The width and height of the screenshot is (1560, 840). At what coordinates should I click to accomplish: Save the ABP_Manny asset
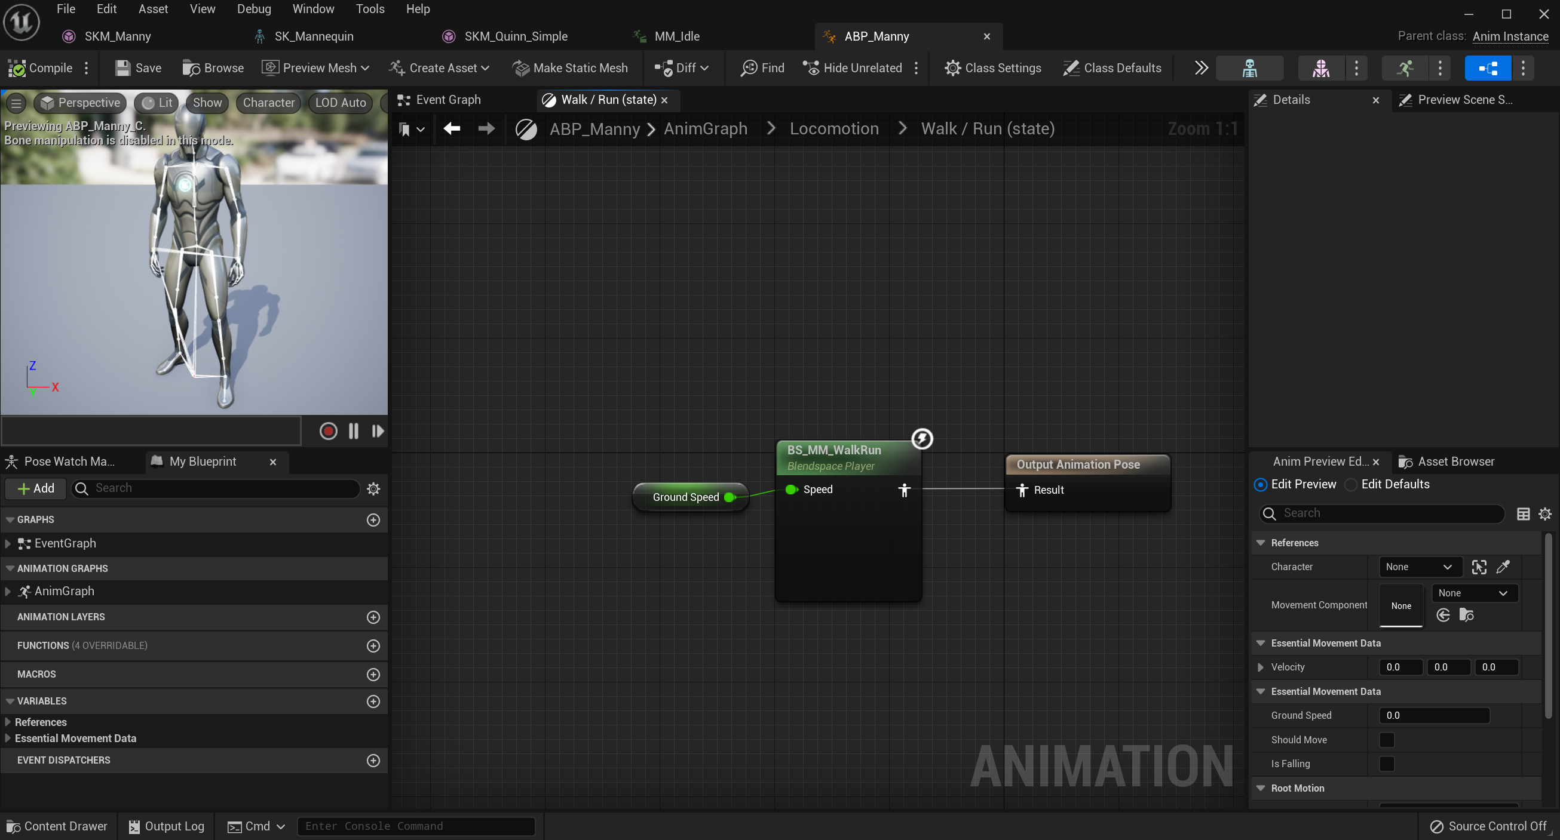coord(138,68)
